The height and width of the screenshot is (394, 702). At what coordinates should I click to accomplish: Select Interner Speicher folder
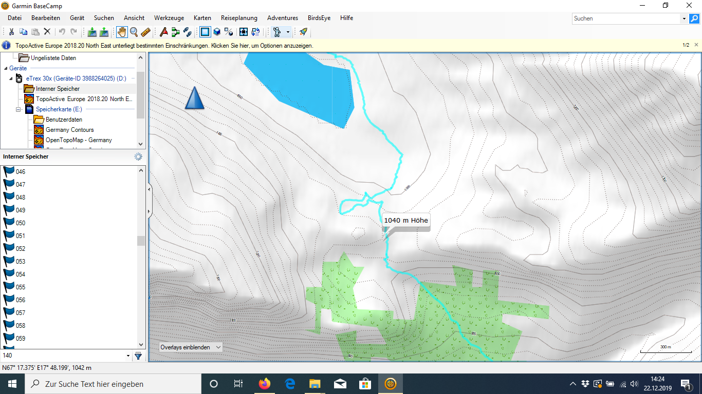(58, 89)
